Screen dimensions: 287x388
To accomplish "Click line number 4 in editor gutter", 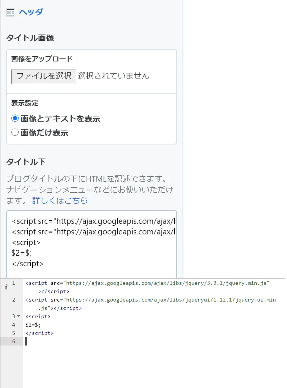I will pyautogui.click(x=14, y=325).
